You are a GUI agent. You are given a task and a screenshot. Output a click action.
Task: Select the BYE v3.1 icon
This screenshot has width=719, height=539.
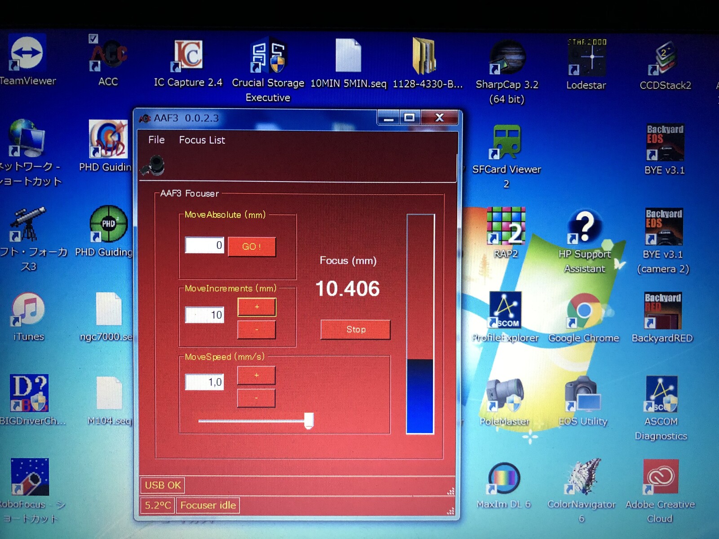665,150
